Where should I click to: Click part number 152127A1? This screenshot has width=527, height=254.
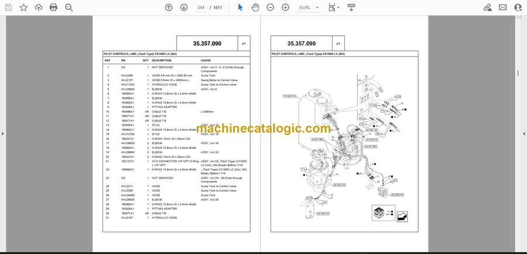(128, 161)
